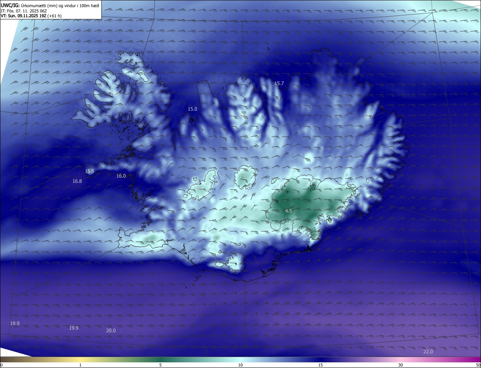Click the 15.0 value label
Image resolution: width=481 pixels, height=368 pixels.
192,109
